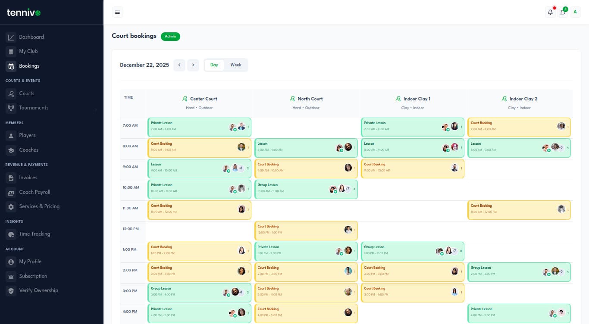Screen dimensions: 589x324
Task: Open the account avatar menu
Action: pyautogui.click(x=575, y=12)
